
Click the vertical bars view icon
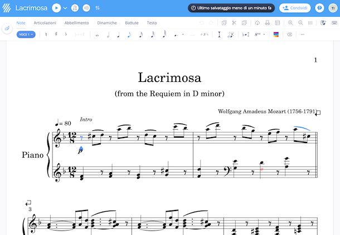click(x=310, y=23)
